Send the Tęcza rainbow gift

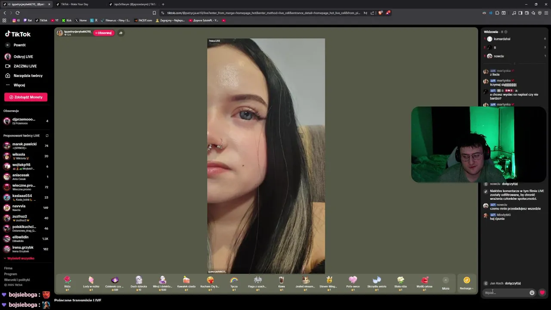click(x=234, y=283)
